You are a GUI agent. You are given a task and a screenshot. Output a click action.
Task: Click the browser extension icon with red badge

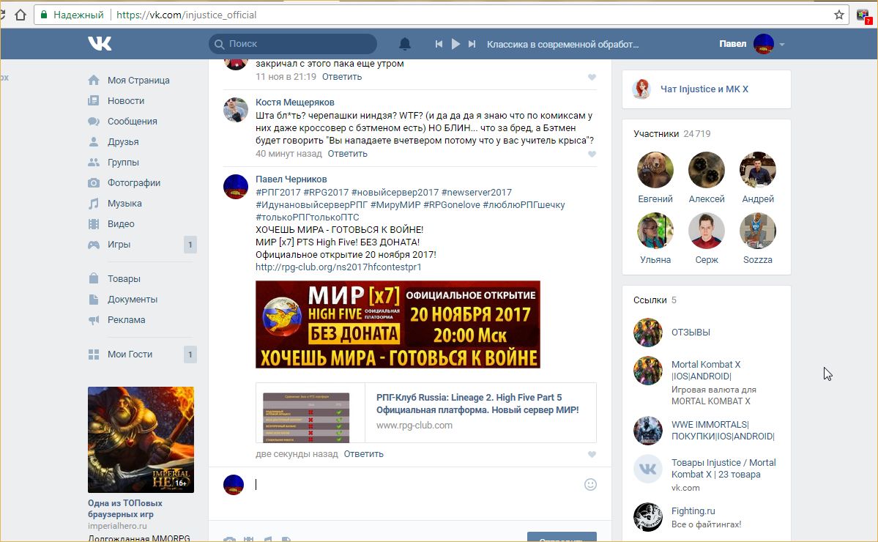[863, 15]
